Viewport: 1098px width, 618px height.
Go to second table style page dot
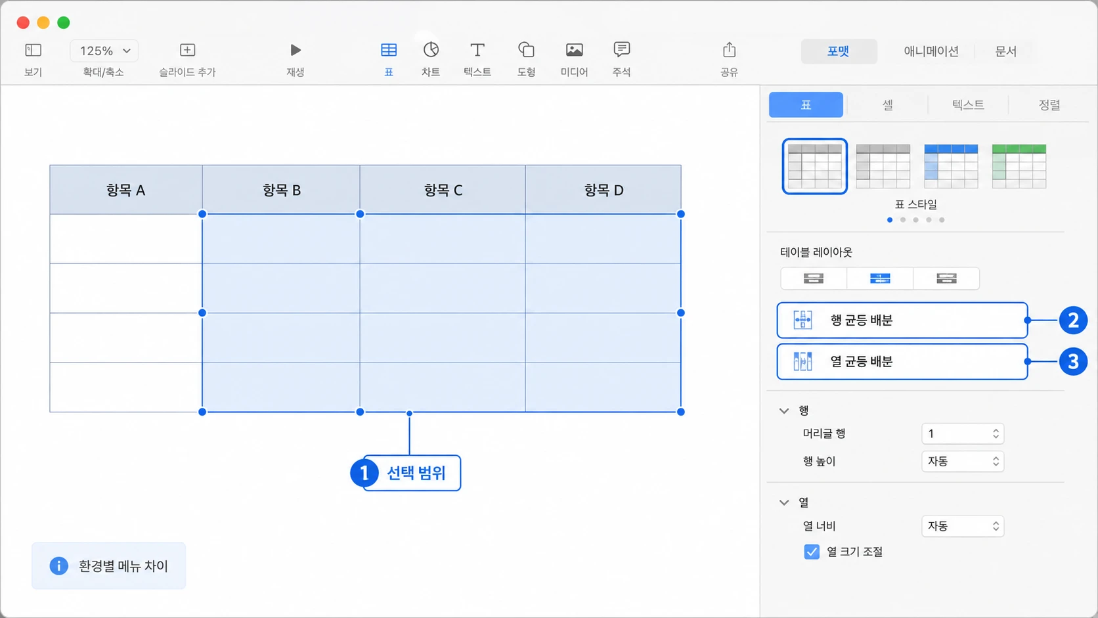(x=903, y=220)
